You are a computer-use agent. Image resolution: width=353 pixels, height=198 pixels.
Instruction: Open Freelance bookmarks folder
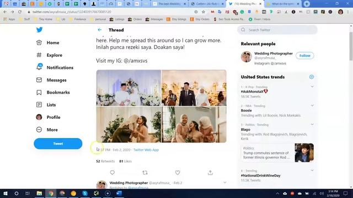pos(77,19)
